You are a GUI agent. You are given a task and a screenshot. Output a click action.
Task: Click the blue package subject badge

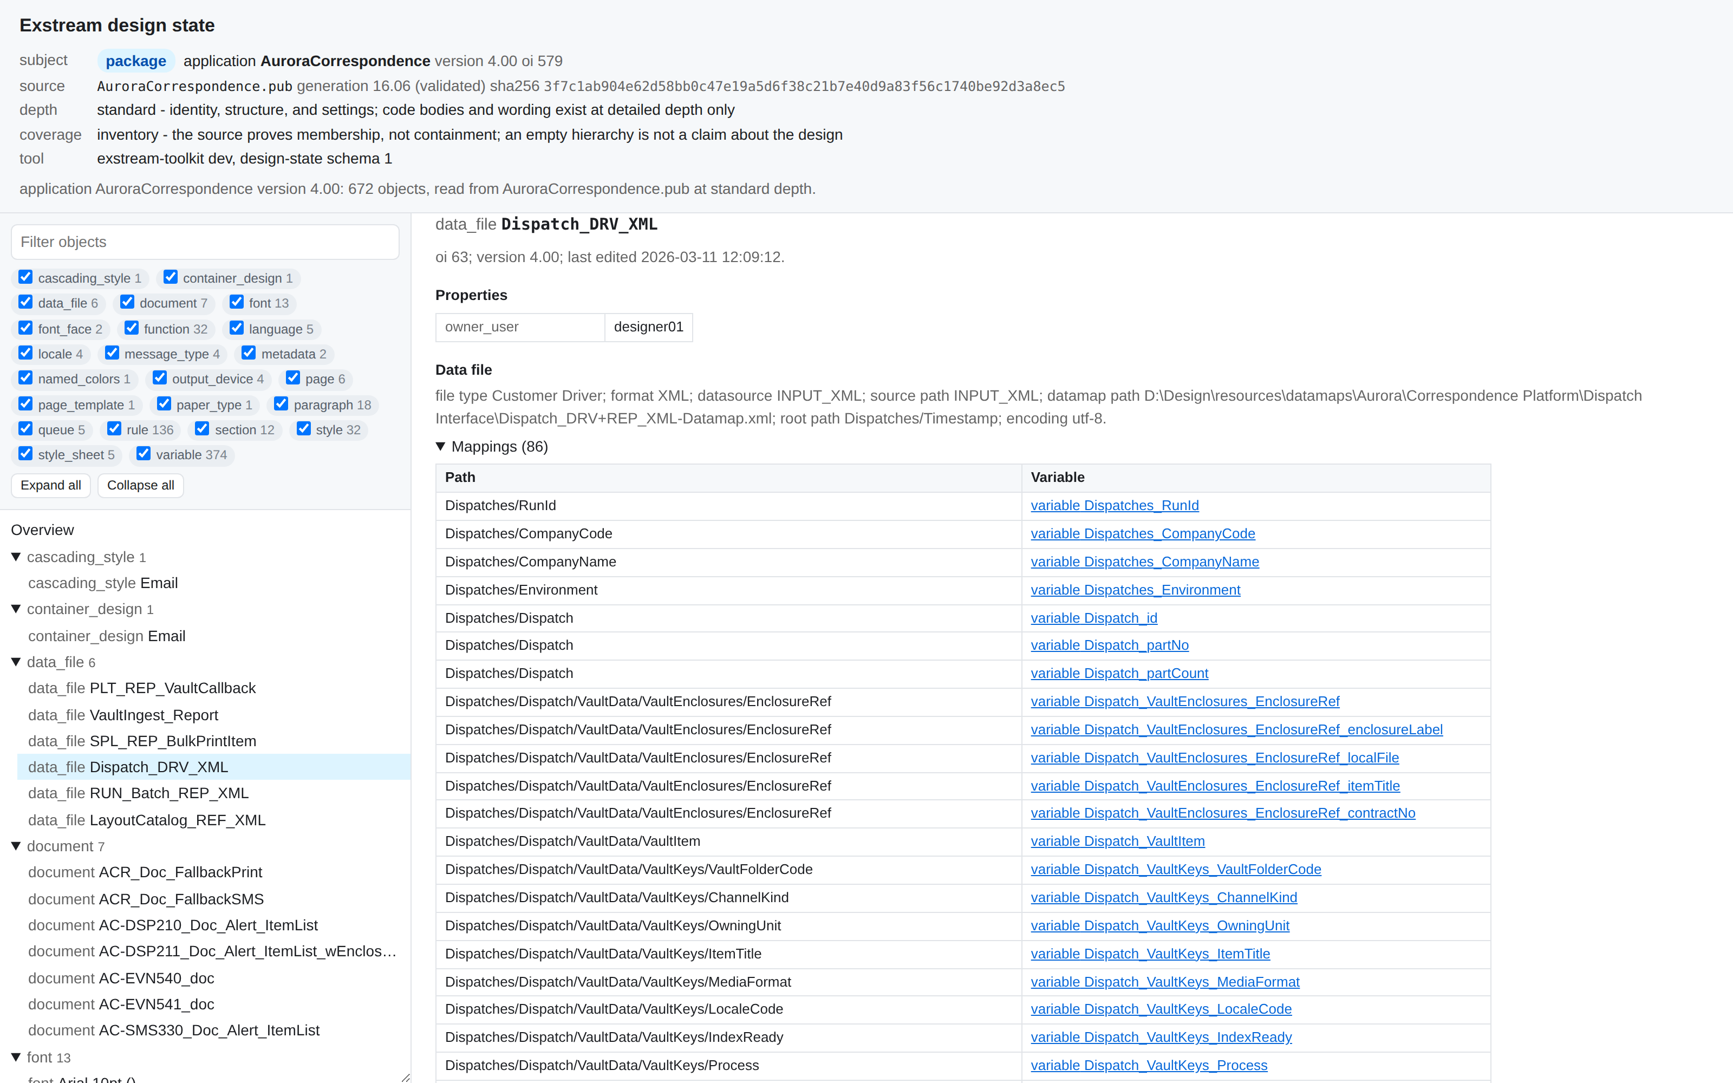tap(136, 61)
